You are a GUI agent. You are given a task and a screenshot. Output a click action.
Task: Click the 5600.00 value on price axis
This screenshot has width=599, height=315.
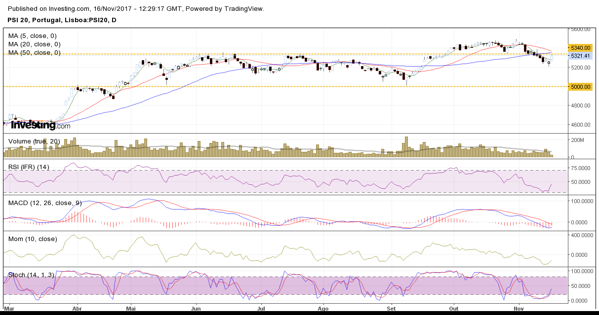click(x=581, y=29)
